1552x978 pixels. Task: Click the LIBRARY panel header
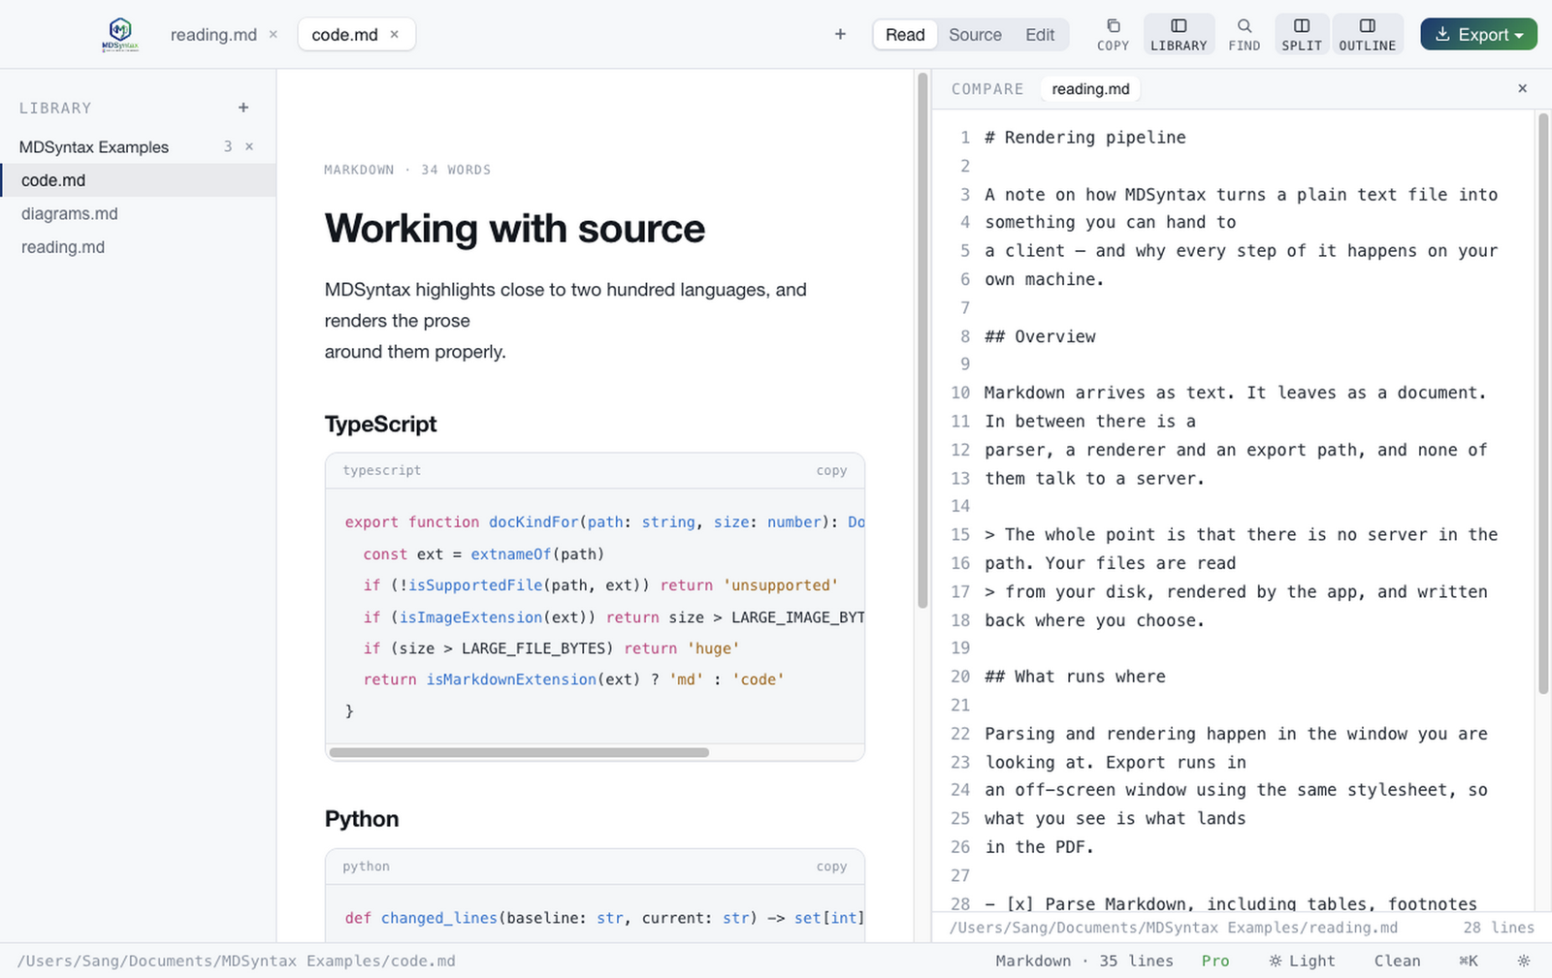(55, 108)
